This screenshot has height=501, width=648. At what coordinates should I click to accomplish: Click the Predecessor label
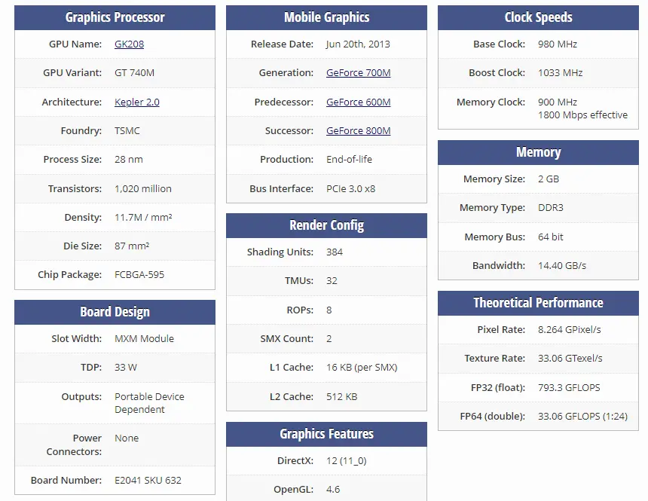[284, 102]
